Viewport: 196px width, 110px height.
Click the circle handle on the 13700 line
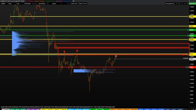(188, 16)
